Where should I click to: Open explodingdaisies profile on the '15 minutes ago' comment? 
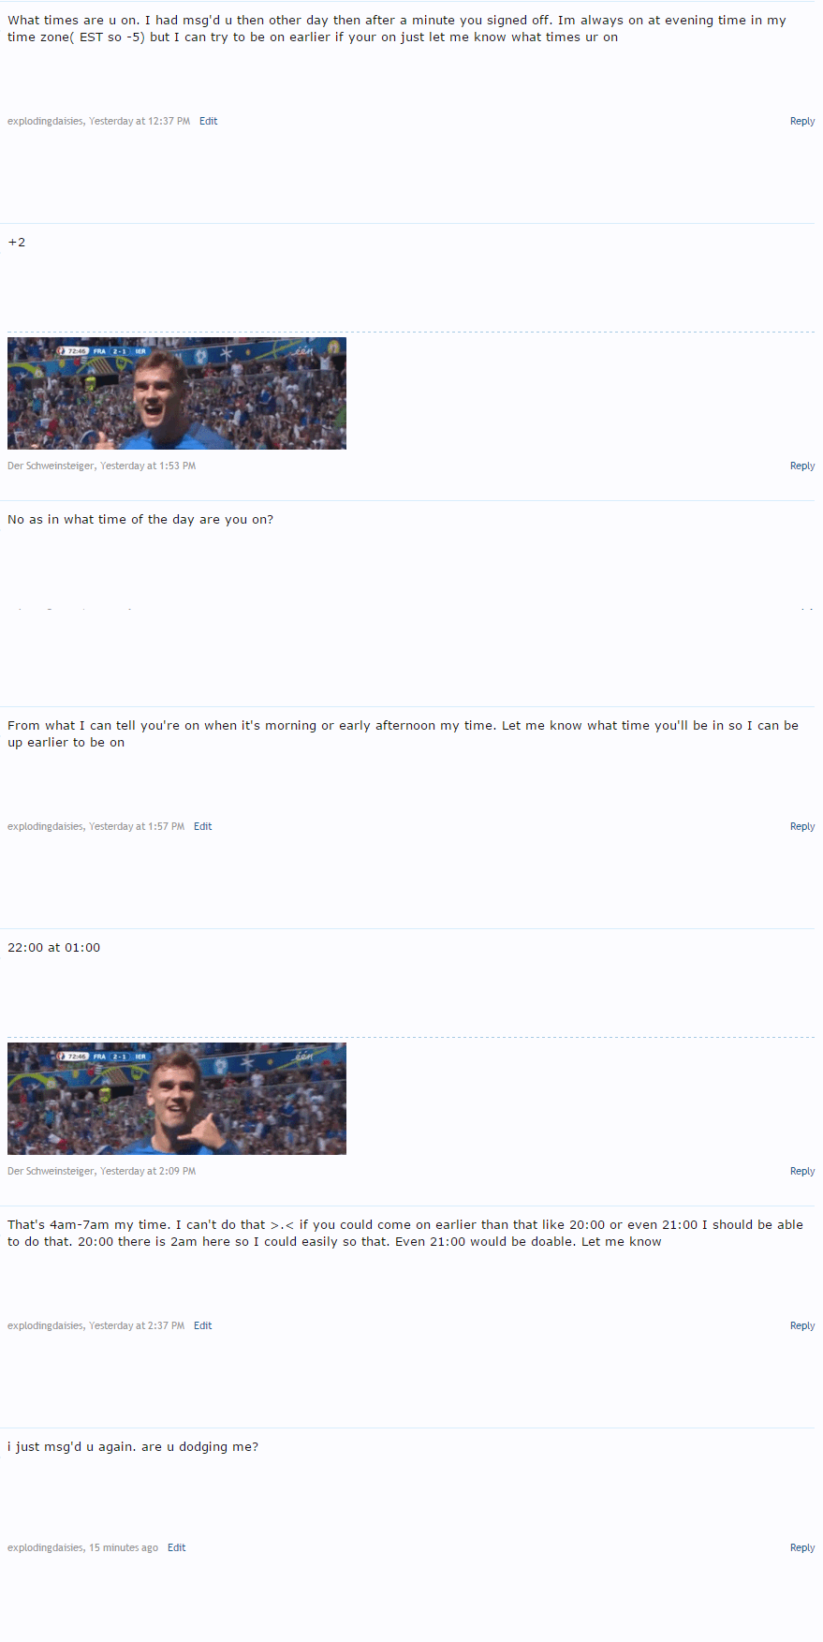[45, 1547]
